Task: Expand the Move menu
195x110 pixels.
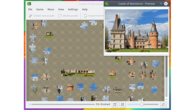Action: coord(51,9)
